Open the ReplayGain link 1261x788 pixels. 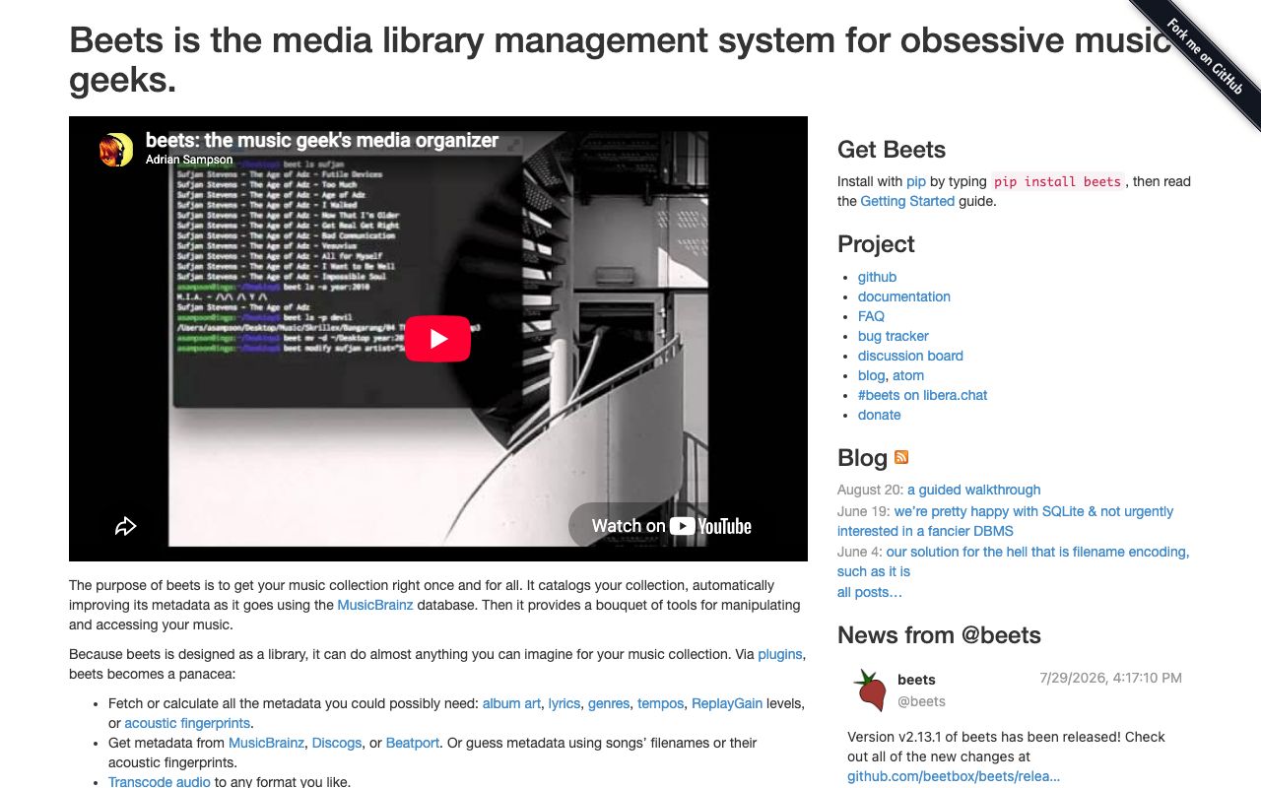(727, 703)
